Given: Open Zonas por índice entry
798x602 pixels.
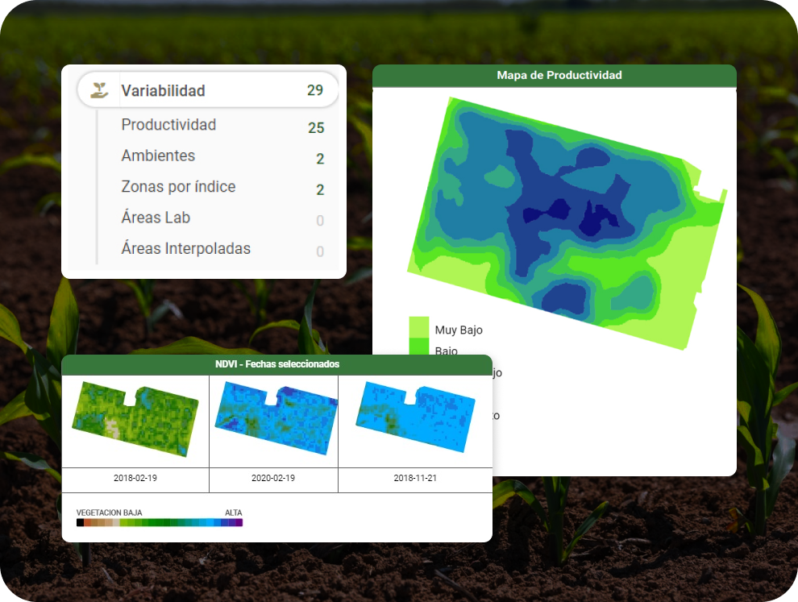Looking at the screenshot, I should [178, 187].
